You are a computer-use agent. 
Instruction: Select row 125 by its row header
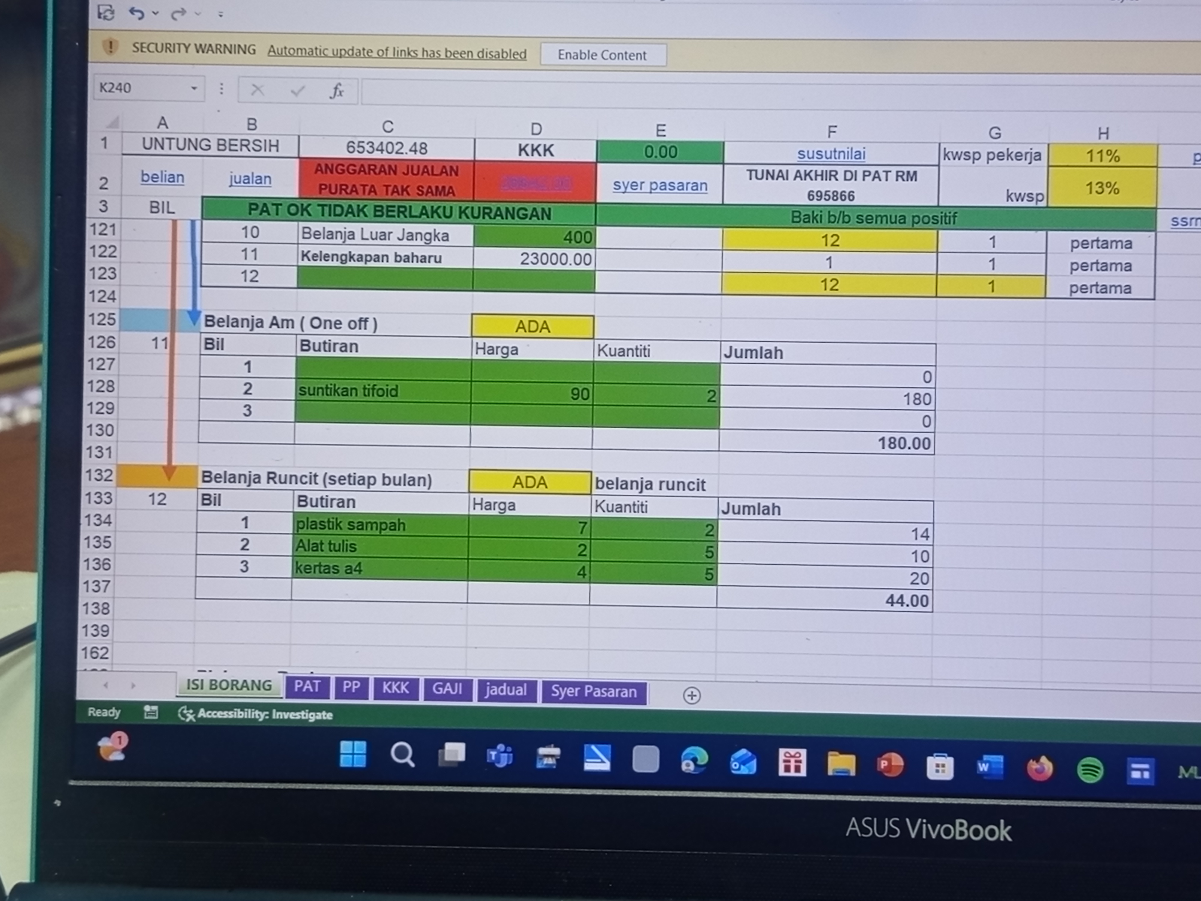point(102,319)
